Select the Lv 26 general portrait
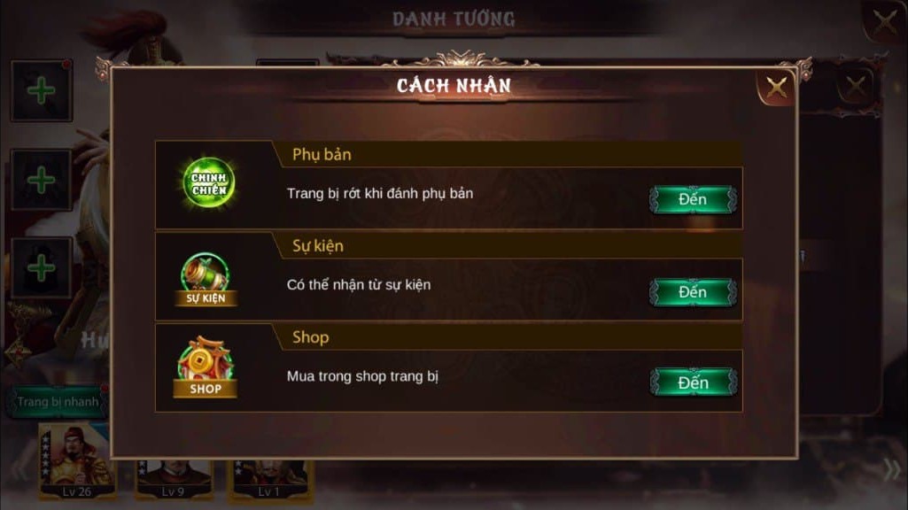 pos(77,461)
